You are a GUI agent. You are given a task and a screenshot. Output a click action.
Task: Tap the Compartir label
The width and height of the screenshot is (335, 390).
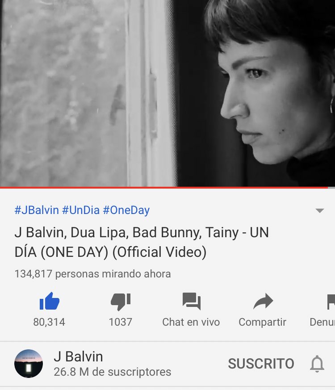click(262, 323)
